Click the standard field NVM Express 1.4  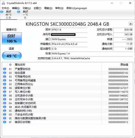click(92, 54)
